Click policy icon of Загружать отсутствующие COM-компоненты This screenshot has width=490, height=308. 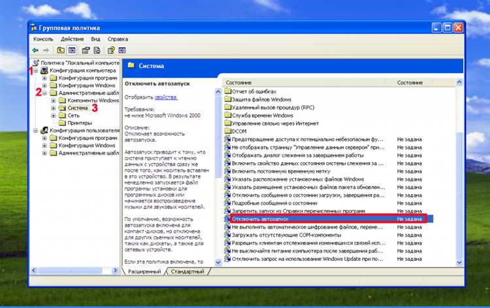pos(227,235)
